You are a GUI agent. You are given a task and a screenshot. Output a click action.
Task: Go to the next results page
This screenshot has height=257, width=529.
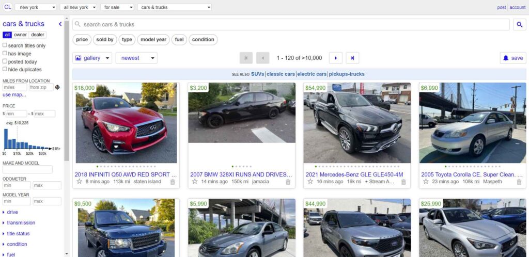coord(336,58)
